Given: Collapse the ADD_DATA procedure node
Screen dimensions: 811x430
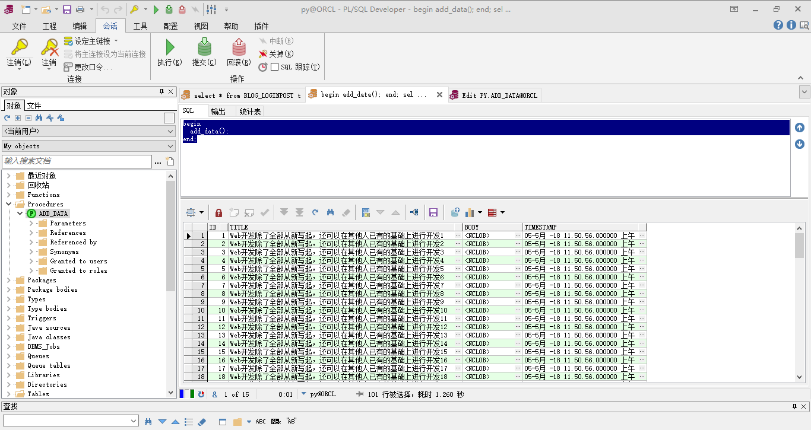Looking at the screenshot, I should 20,214.
